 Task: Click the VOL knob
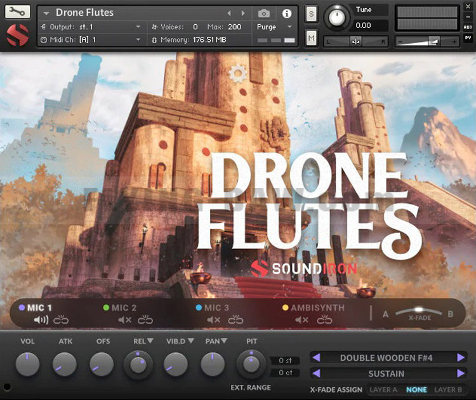pos(27,364)
